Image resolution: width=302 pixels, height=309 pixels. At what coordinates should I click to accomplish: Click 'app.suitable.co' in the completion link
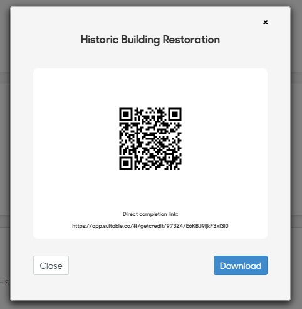coord(112,226)
